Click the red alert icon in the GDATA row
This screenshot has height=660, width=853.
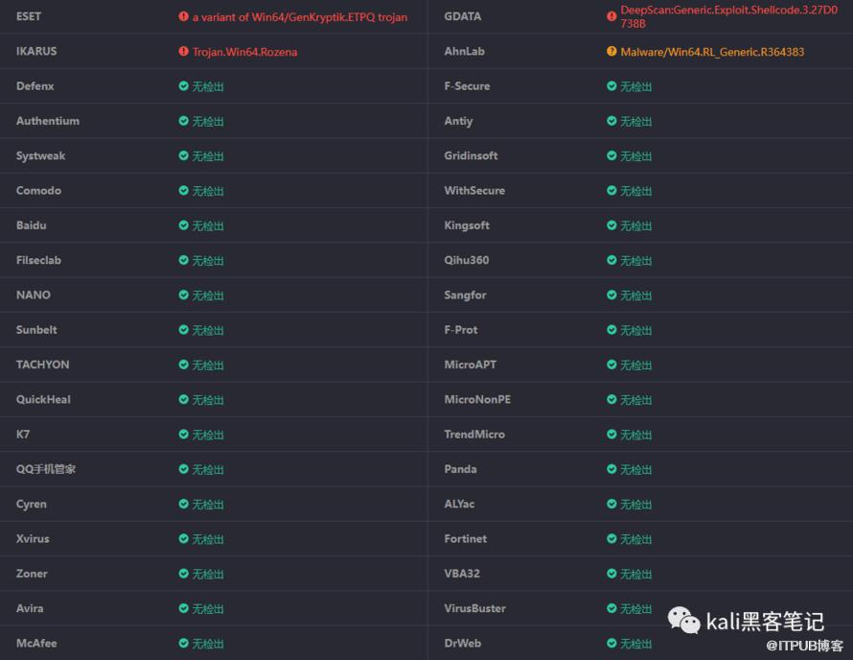pos(611,16)
